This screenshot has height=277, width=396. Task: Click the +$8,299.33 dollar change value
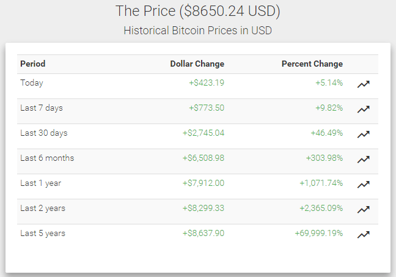203,208
